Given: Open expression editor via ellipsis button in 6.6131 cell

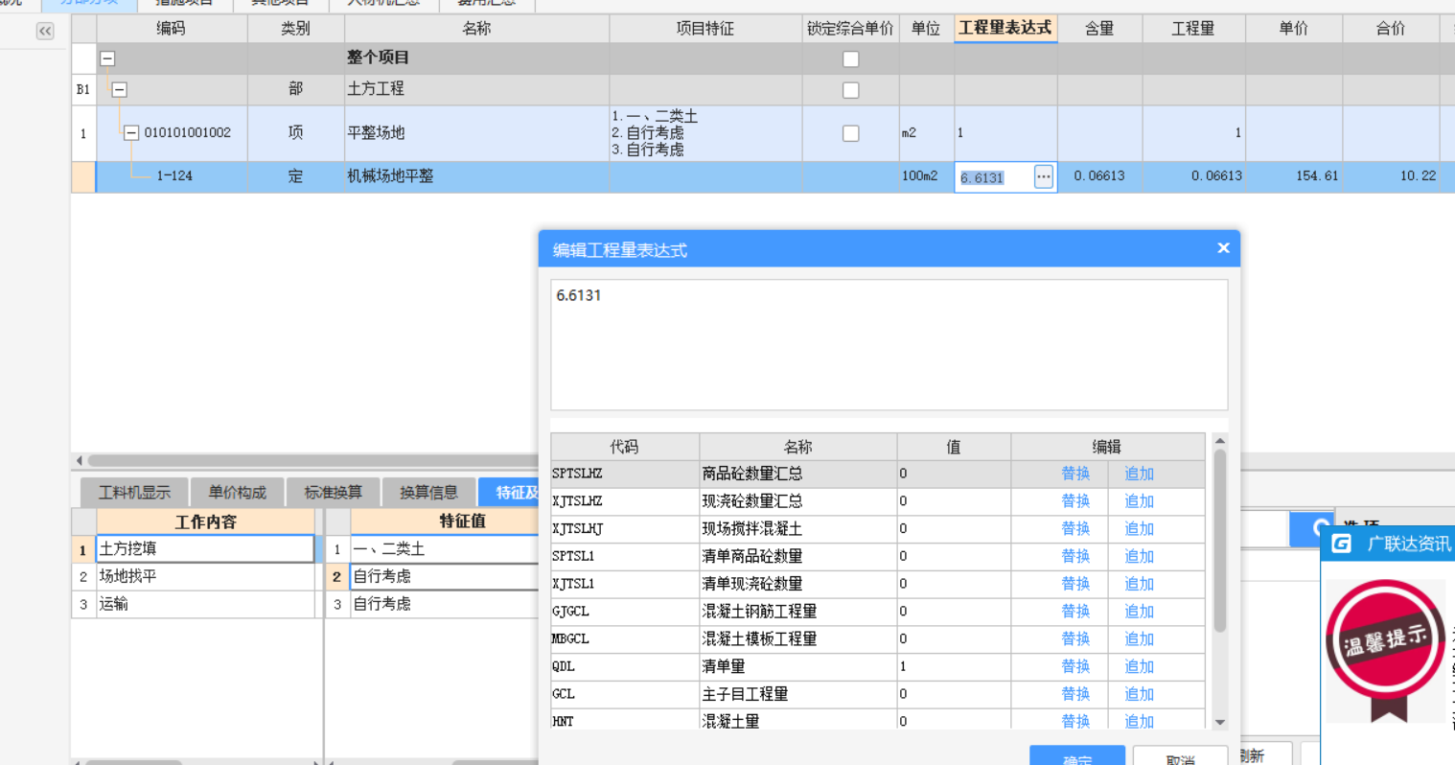Looking at the screenshot, I should point(1043,176).
